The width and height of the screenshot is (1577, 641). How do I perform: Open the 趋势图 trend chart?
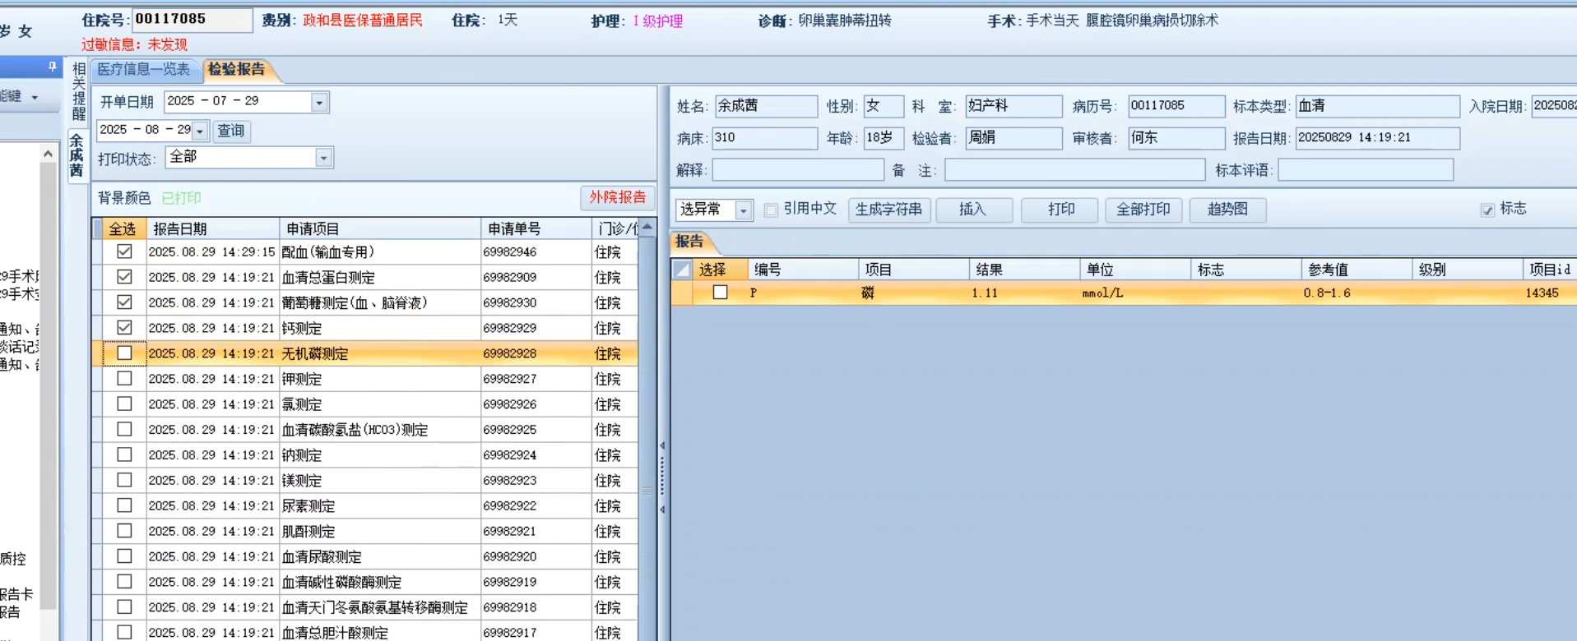coord(1227,210)
